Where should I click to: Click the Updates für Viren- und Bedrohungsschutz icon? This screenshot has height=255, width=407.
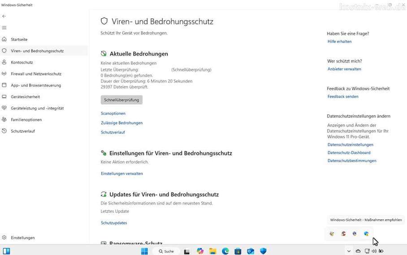[104, 194]
